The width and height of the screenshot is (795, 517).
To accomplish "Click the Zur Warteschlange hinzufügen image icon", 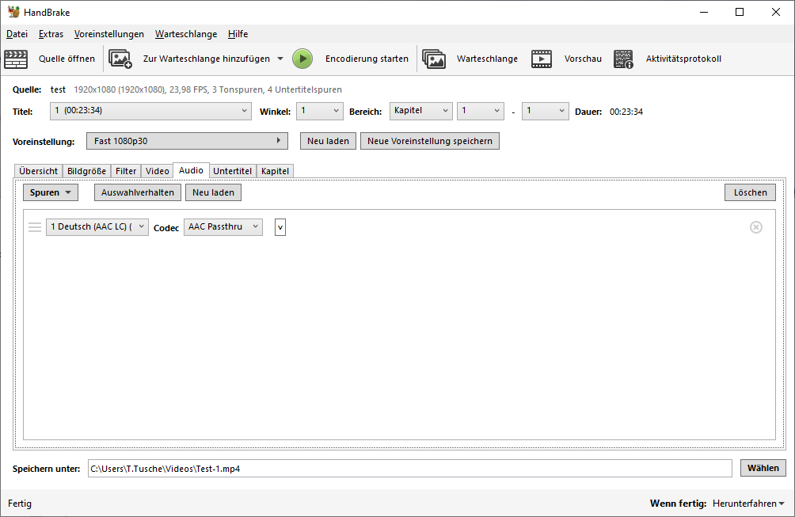I will coord(120,59).
